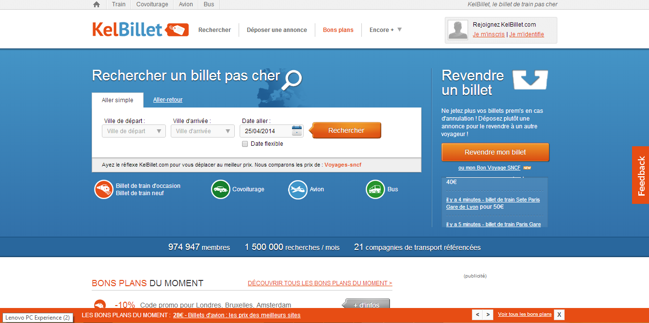Open the Avion top menu item

(186, 4)
